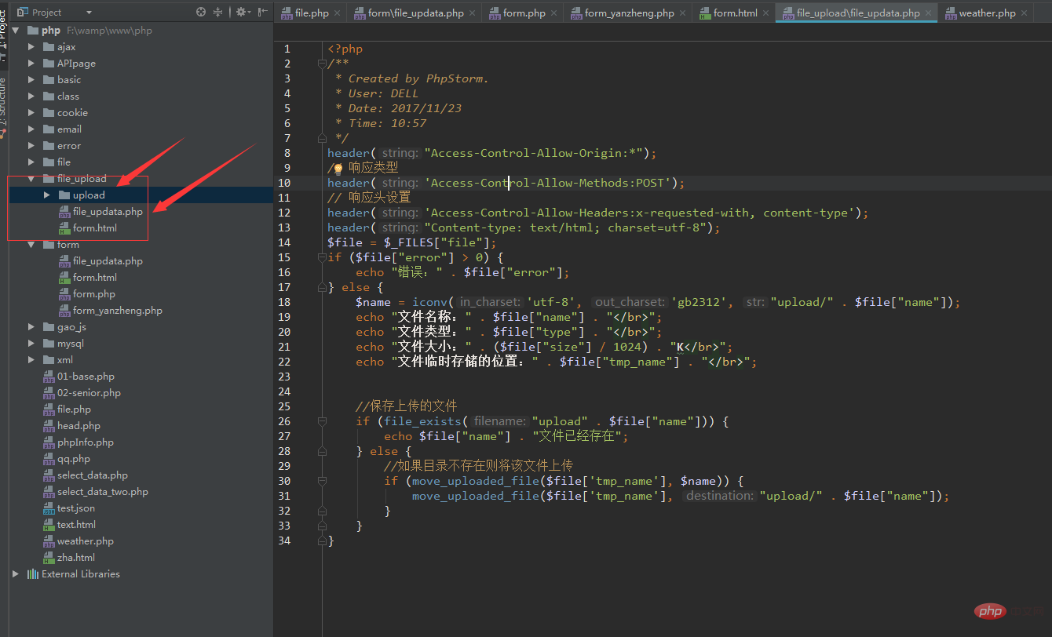
Task: Close the file_upload\file_updata.php tab
Action: [x=928, y=13]
